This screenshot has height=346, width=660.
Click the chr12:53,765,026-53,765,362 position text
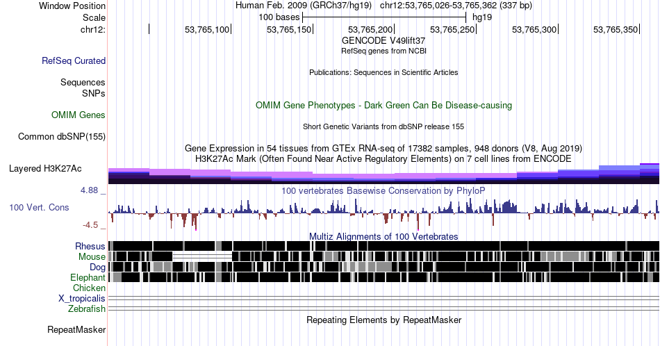[456, 6]
